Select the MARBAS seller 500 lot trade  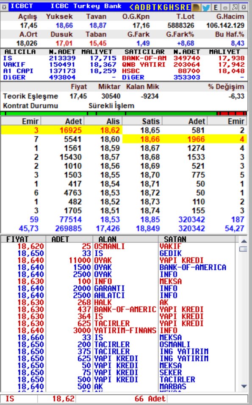(x=173, y=386)
